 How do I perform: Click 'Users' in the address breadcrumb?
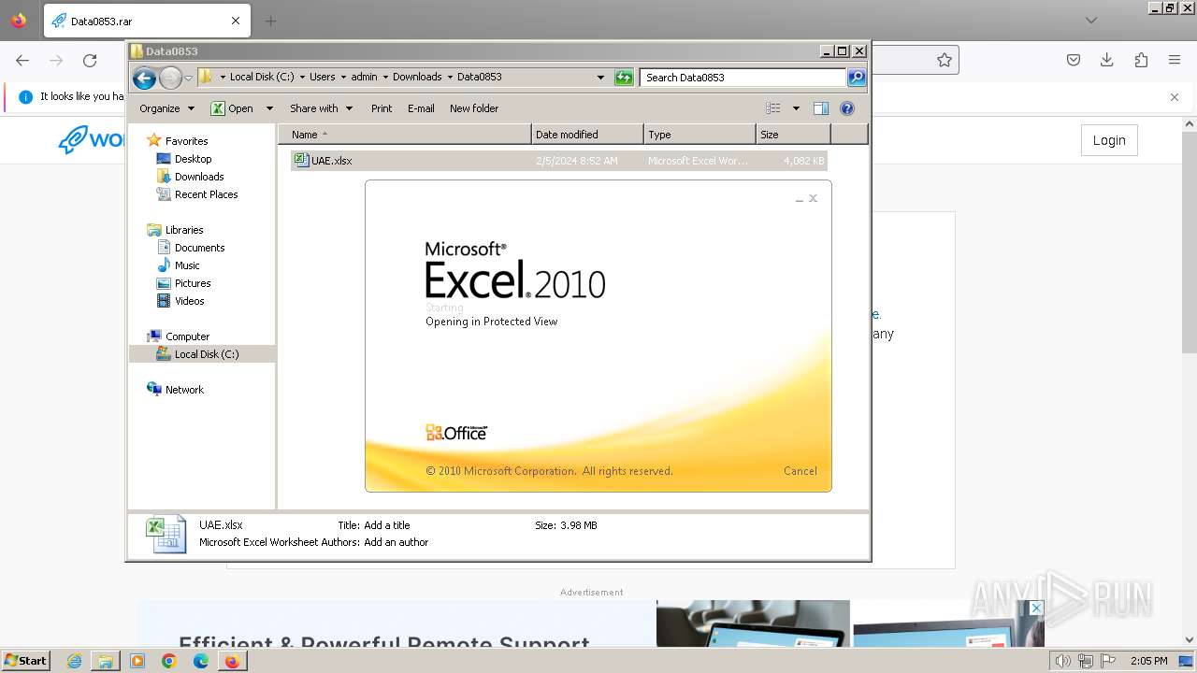click(322, 78)
